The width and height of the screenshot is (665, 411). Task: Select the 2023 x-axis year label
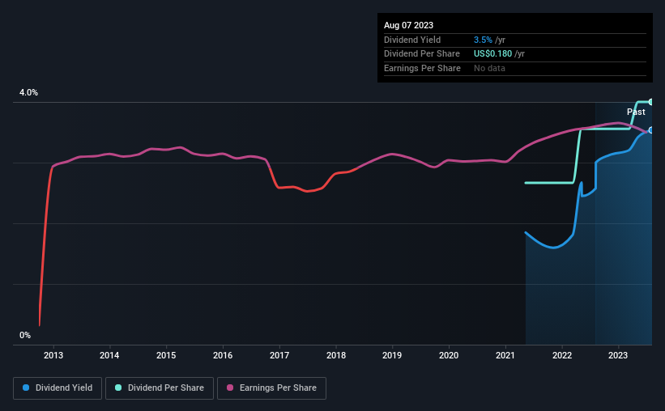(x=618, y=355)
